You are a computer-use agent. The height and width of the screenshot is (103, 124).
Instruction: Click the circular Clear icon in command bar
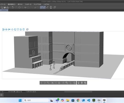pyautogui.click(x=19, y=7)
